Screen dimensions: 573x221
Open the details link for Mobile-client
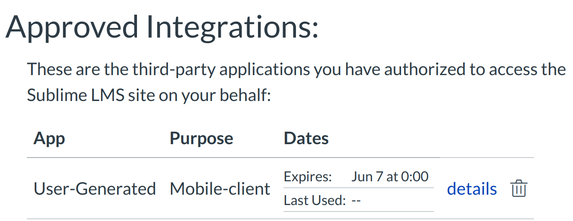point(471,189)
